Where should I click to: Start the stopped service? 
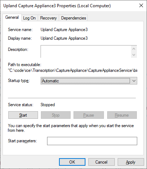coord(23,115)
